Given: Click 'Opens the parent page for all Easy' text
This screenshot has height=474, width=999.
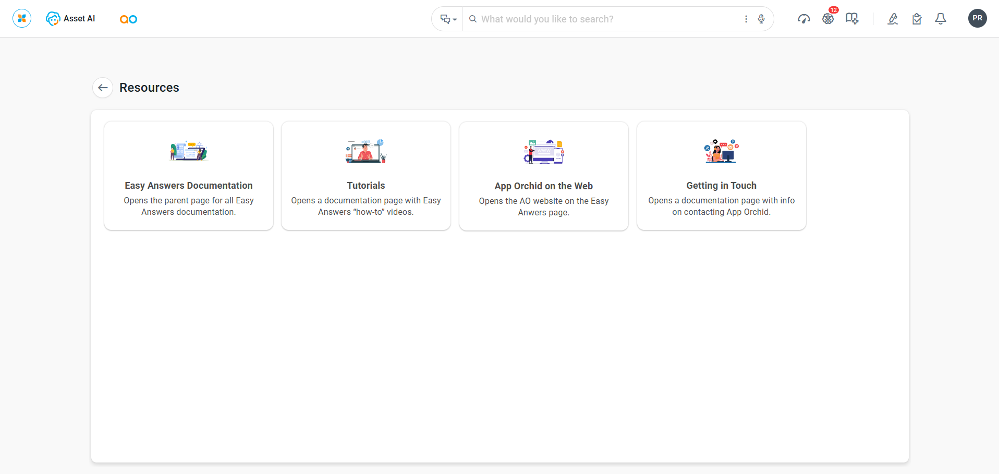Looking at the screenshot, I should (x=189, y=200).
